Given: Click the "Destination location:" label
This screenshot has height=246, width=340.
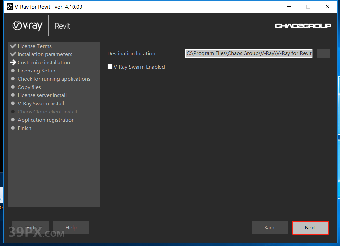Looking at the screenshot, I should pyautogui.click(x=132, y=54).
